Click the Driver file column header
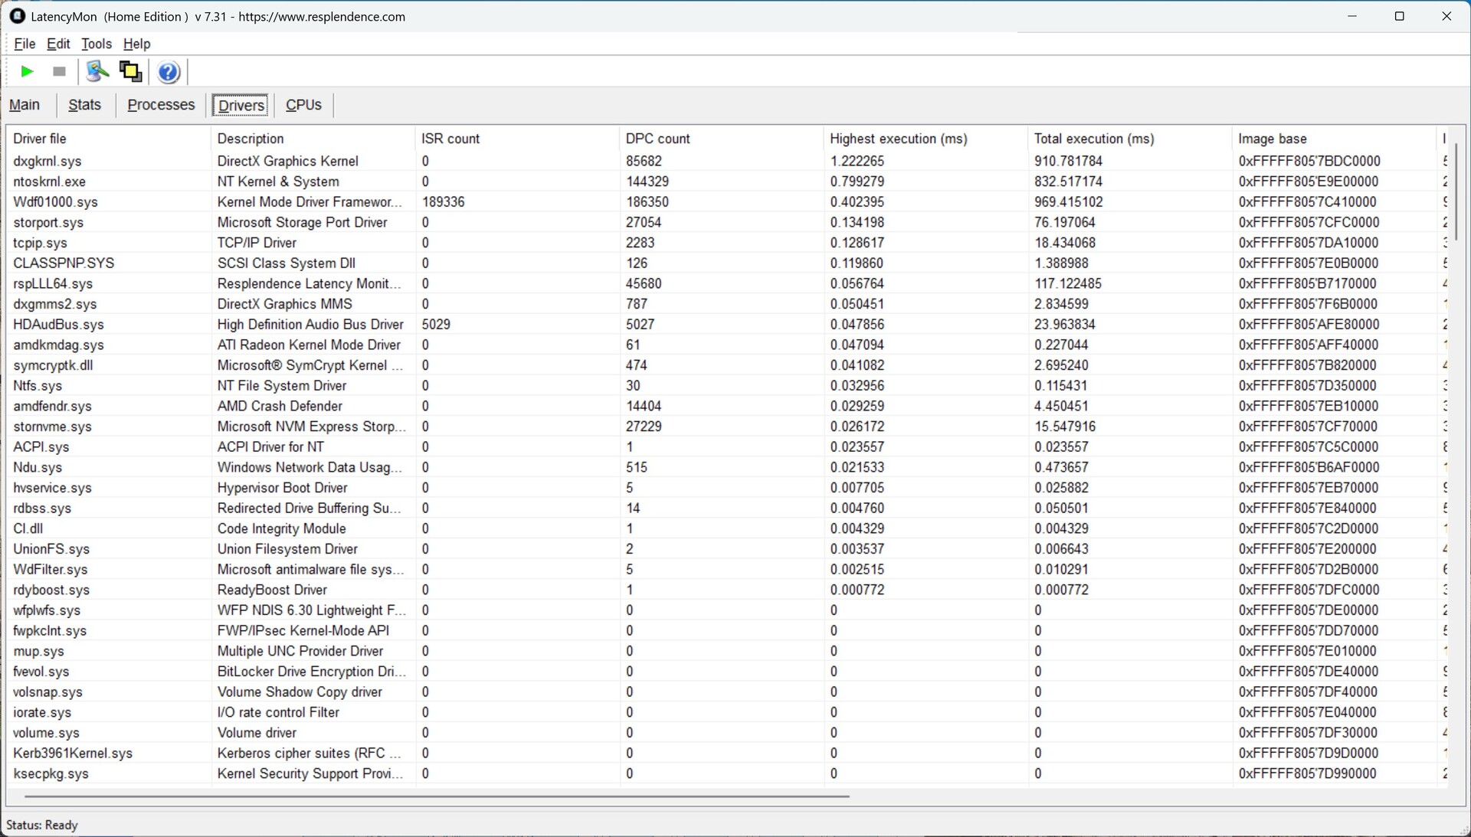Viewport: 1471px width, 837px height. tap(40, 139)
